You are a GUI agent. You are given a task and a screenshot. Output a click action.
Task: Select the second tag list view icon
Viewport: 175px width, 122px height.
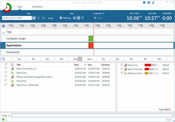tap(78, 18)
